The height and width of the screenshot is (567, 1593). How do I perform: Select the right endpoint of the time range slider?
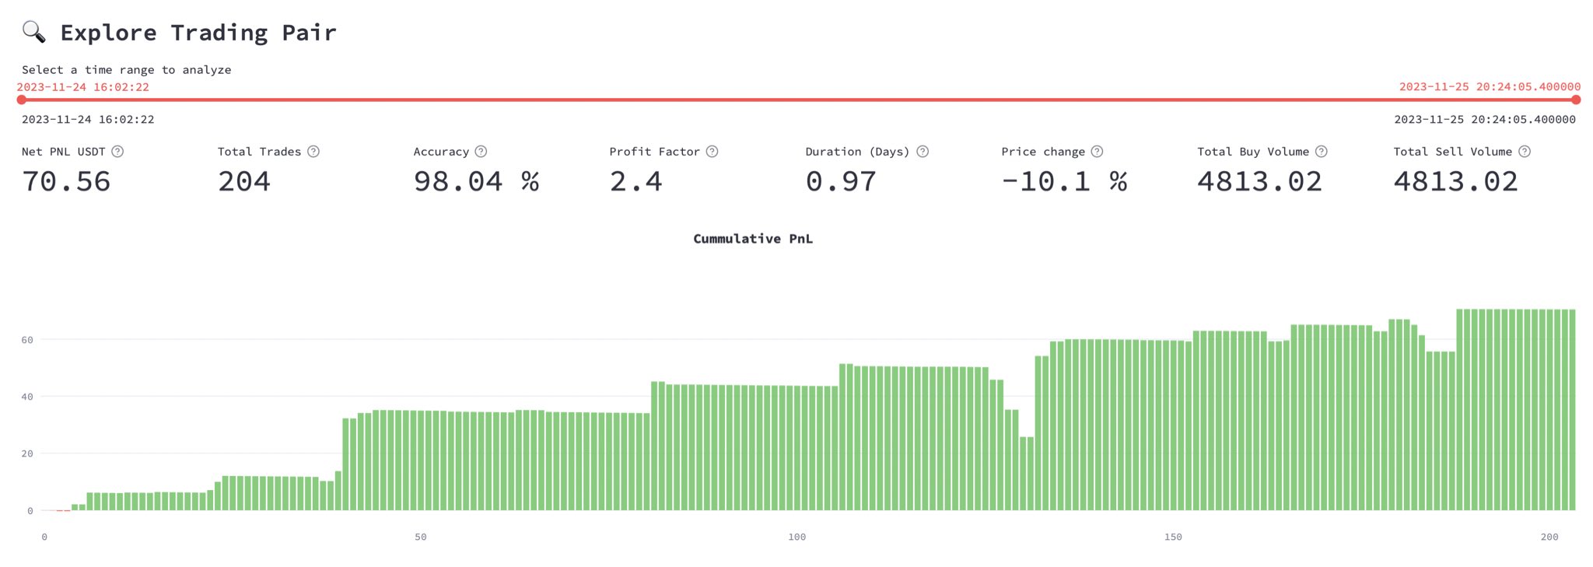[1577, 100]
